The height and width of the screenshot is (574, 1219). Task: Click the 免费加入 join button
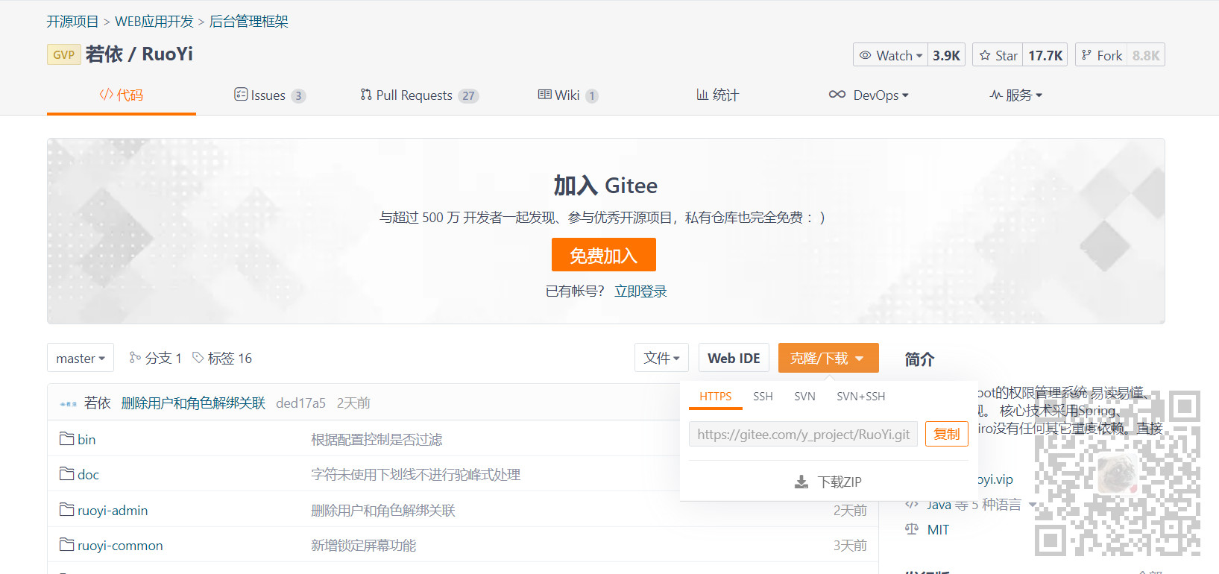tap(604, 255)
